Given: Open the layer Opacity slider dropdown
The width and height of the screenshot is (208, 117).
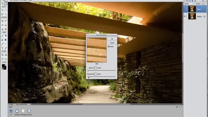Looking at the screenshot, I should click(x=206, y=4).
